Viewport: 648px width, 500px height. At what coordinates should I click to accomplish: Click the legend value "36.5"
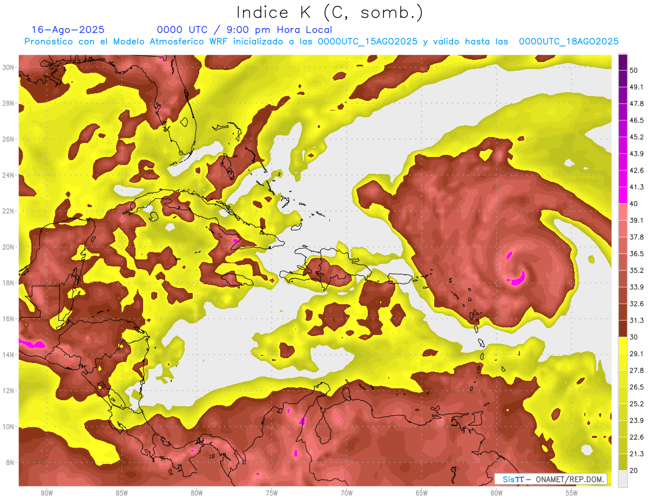coord(637,254)
